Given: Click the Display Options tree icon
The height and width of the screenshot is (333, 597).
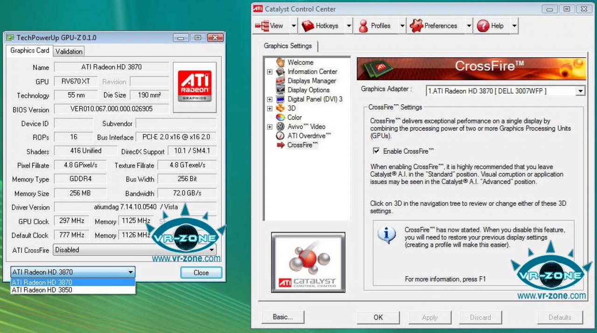Looking at the screenshot, I should (x=280, y=90).
